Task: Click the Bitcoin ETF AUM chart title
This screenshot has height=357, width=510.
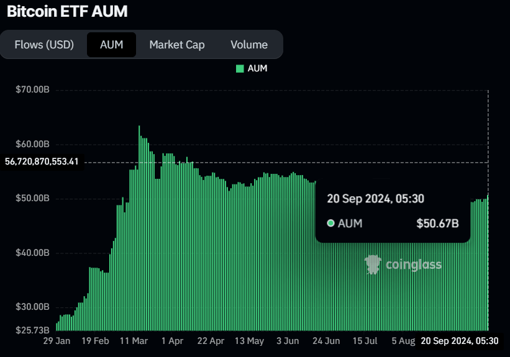Action: [68, 12]
